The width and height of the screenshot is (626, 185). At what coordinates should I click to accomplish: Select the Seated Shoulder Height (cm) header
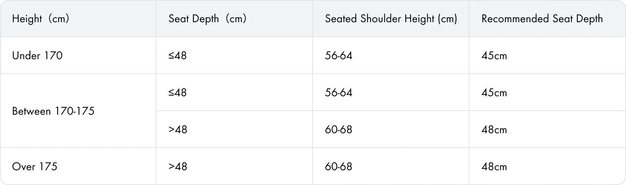[391, 18]
